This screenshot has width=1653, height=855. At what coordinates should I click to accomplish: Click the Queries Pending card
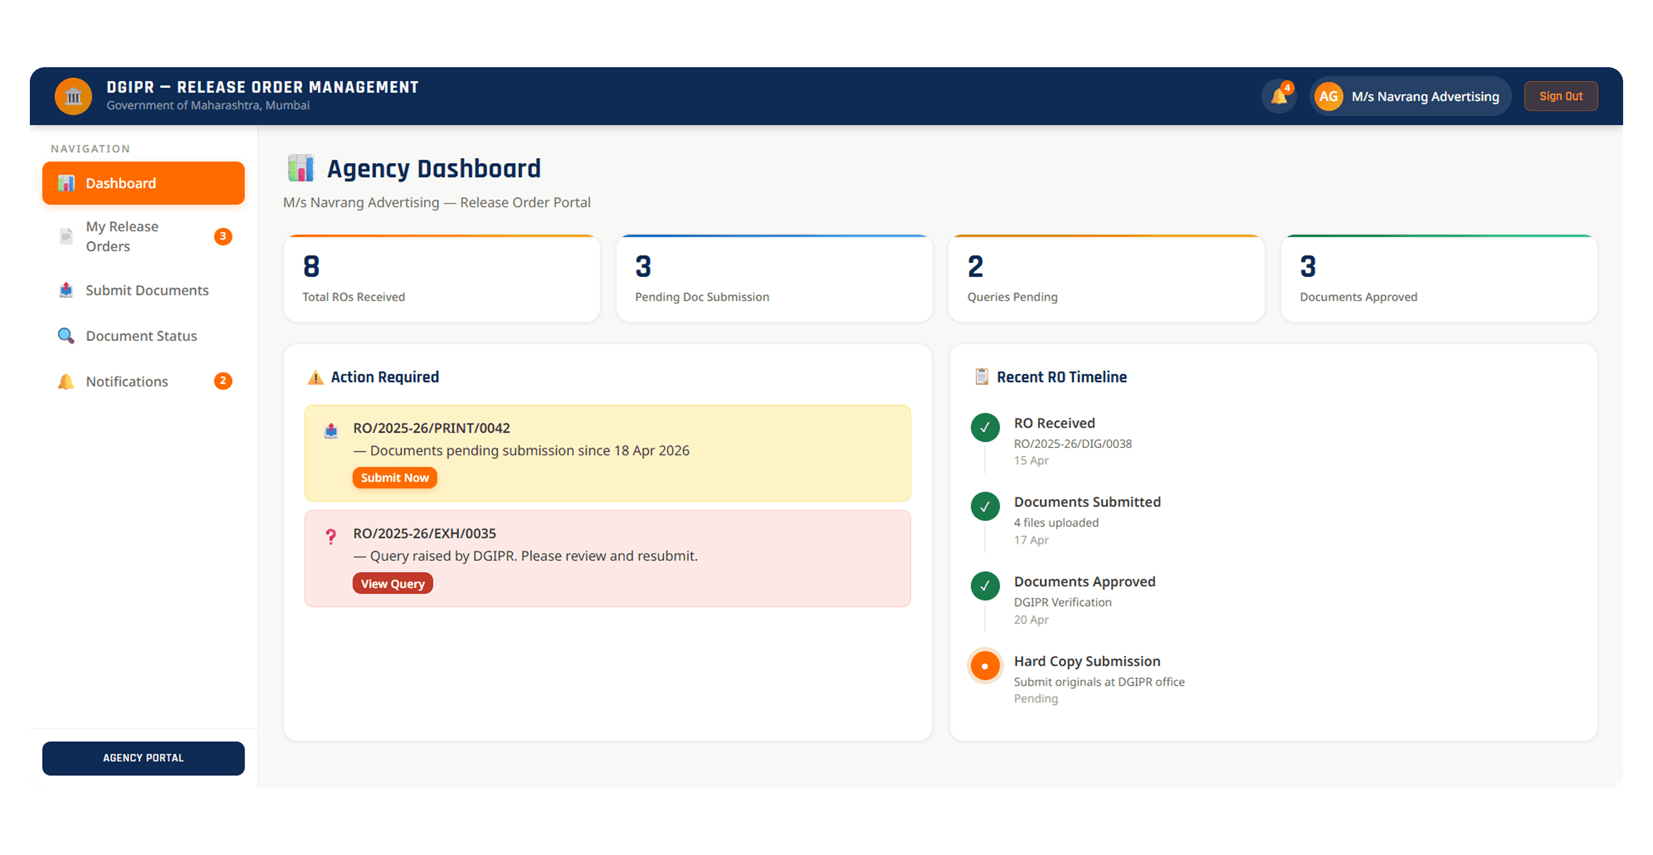[x=1107, y=278]
